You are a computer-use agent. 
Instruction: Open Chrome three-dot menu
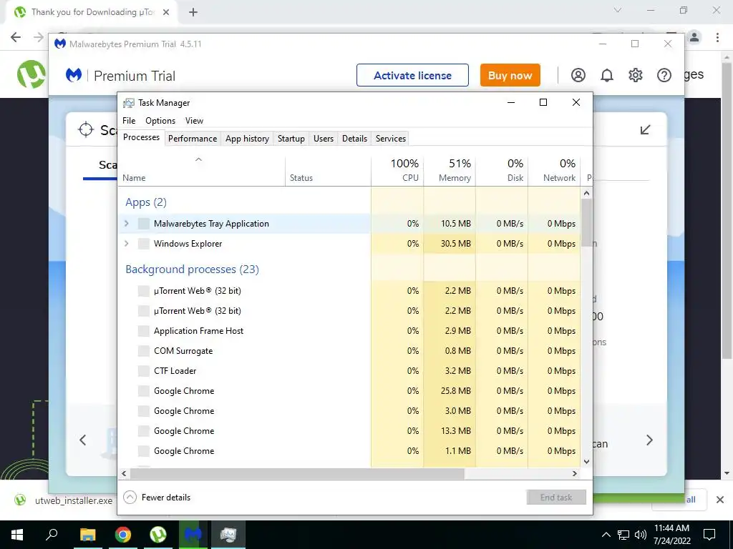[717, 37]
